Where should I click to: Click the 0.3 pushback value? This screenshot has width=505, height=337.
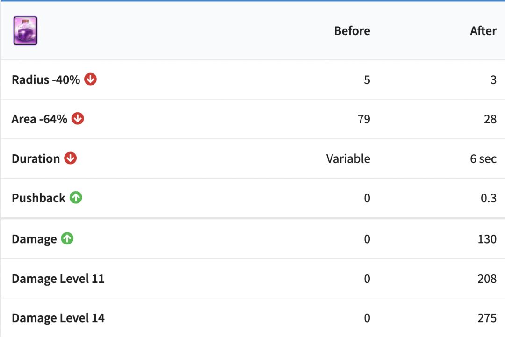tap(488, 198)
